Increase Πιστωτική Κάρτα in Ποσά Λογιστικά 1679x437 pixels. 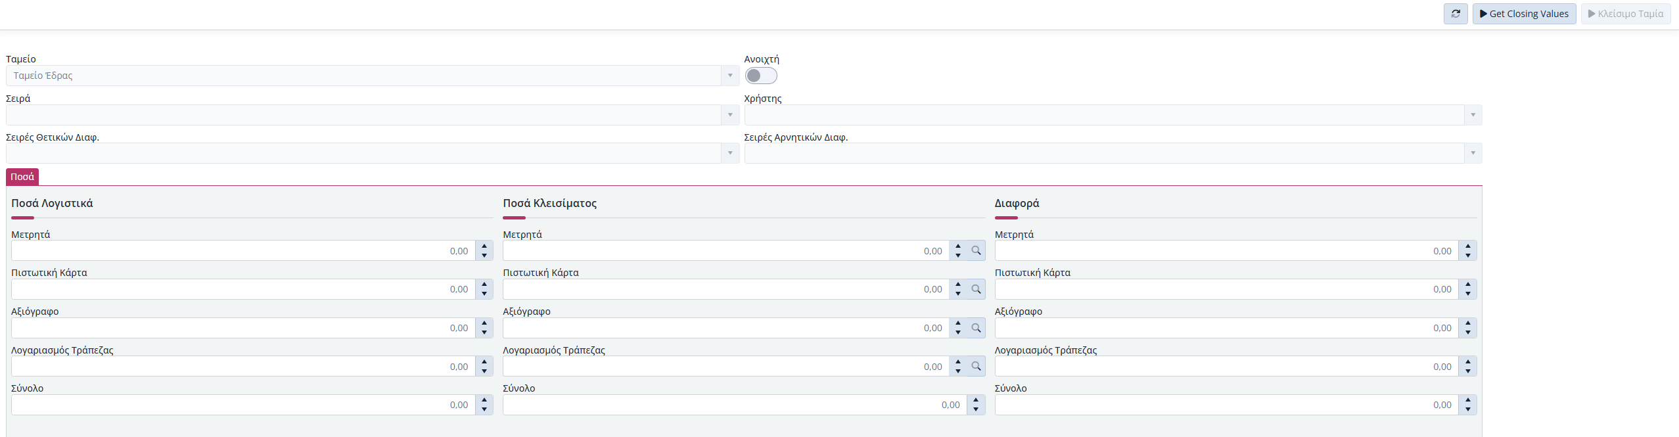[x=484, y=285]
